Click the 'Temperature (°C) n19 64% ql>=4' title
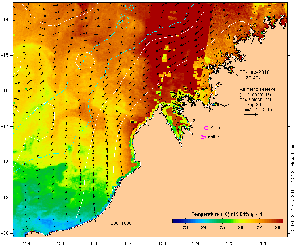This screenshot has height=247, width=297. click(x=227, y=214)
